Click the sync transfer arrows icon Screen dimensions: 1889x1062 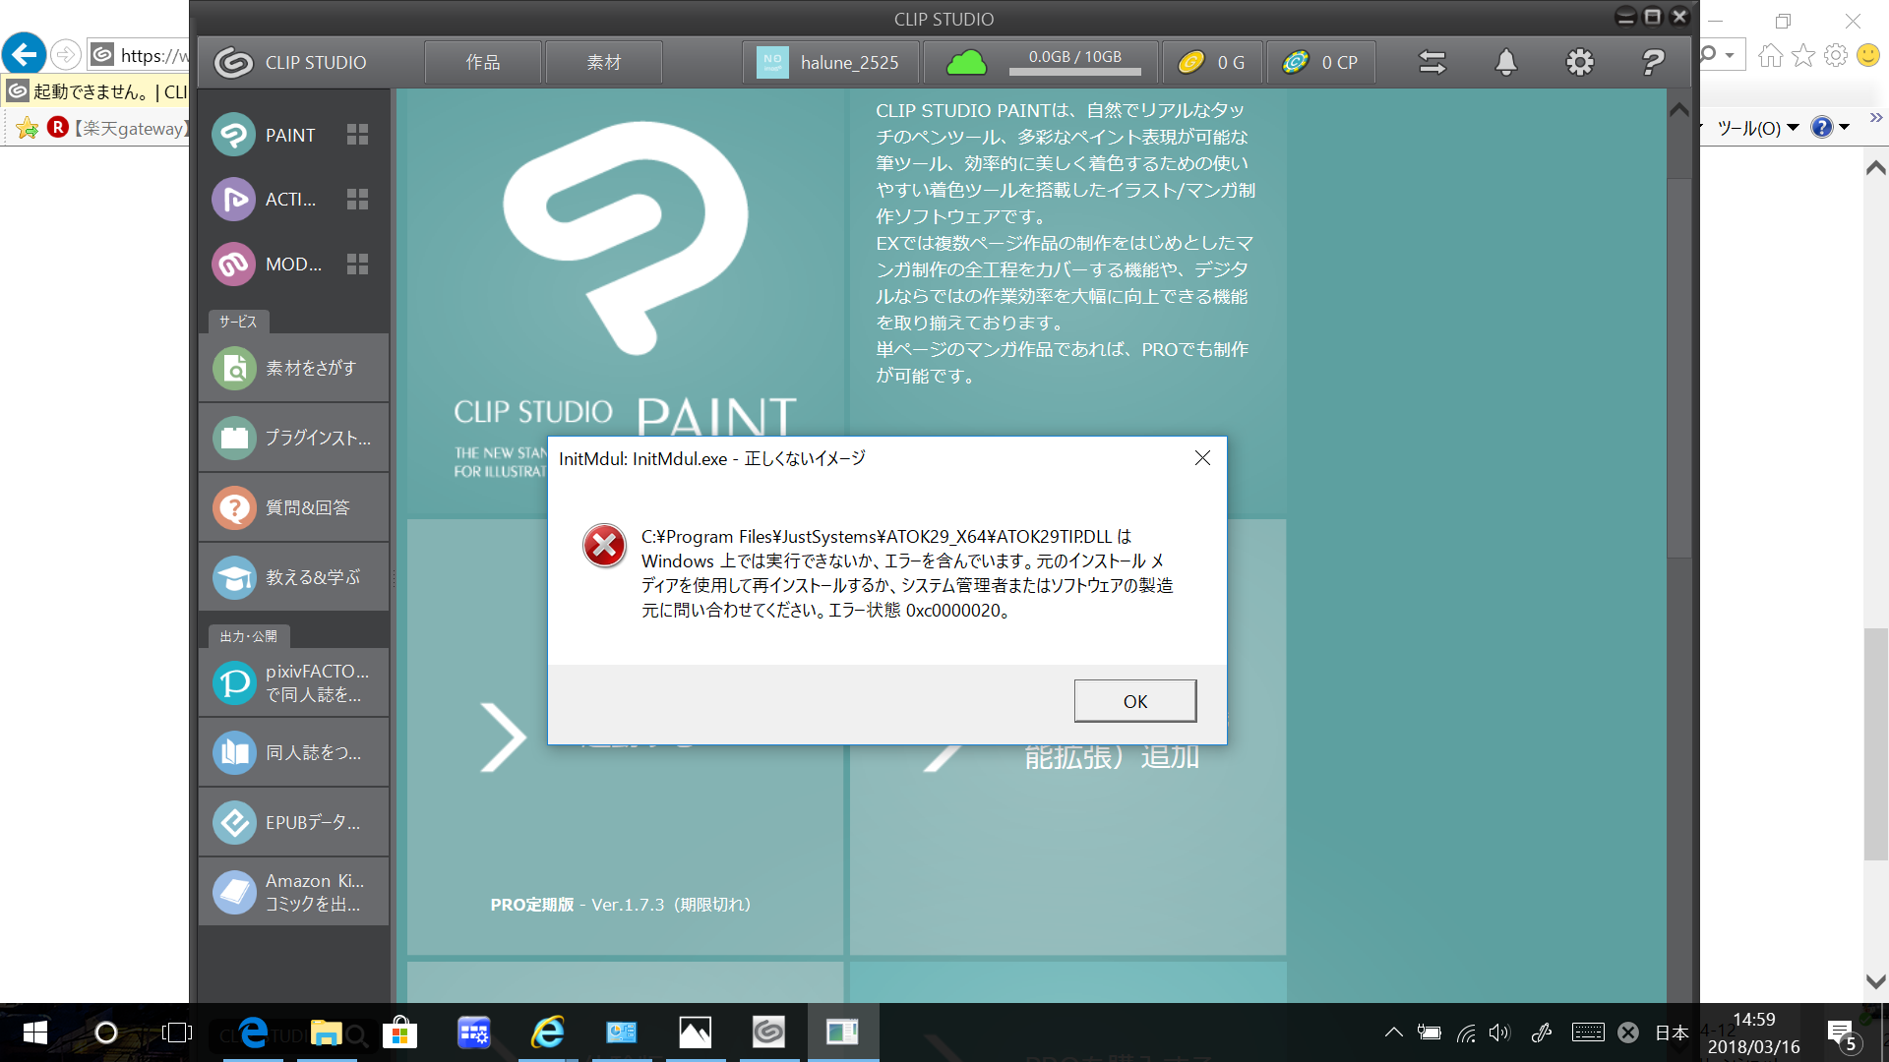(1432, 63)
